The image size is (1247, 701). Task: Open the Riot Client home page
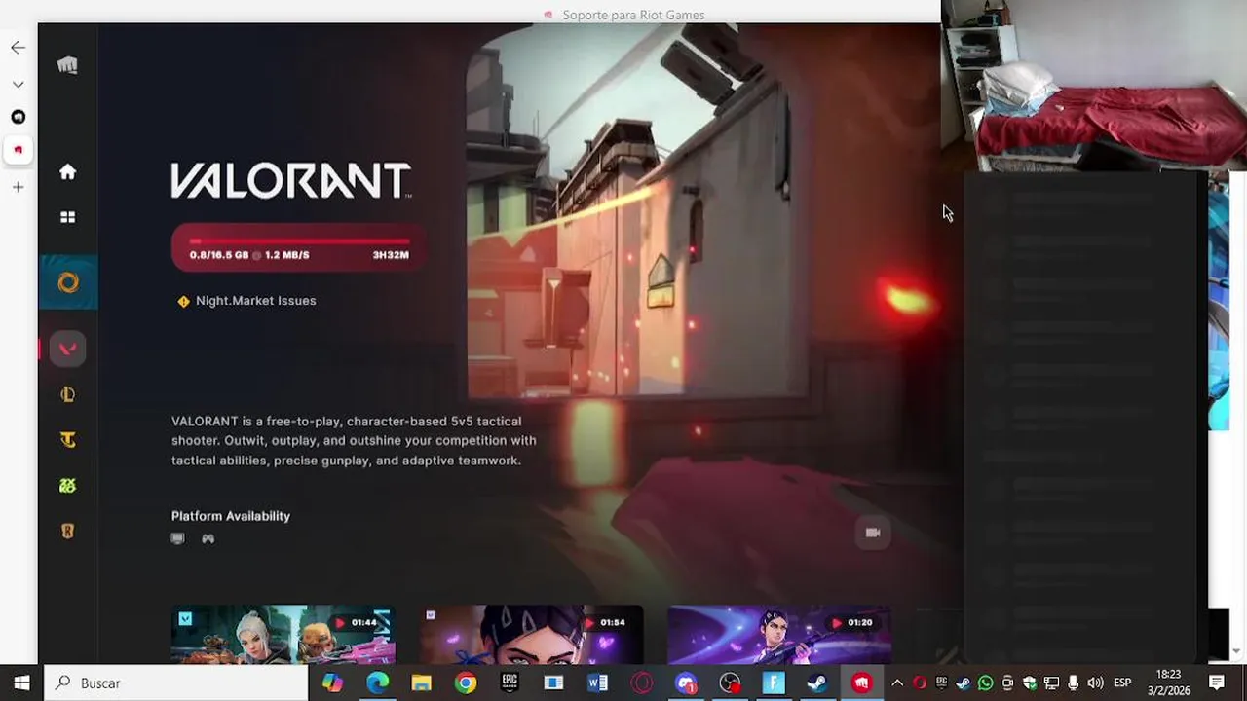coord(67,172)
